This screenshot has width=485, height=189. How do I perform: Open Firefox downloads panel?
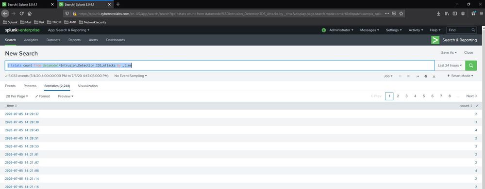438,14
